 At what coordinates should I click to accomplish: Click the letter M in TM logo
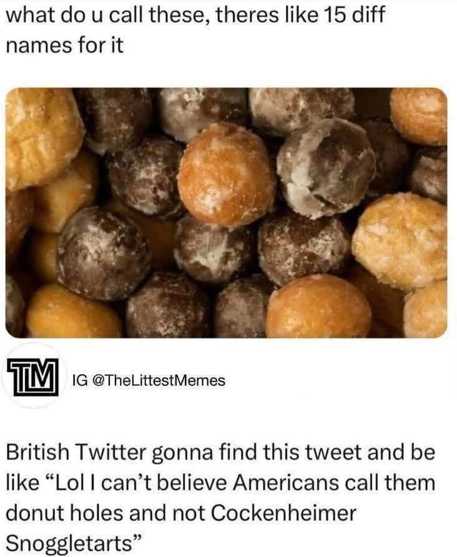coord(45,375)
